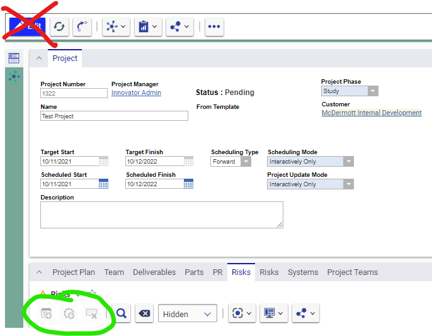
Task: Open the Innovator Admin link
Action: pyautogui.click(x=136, y=93)
